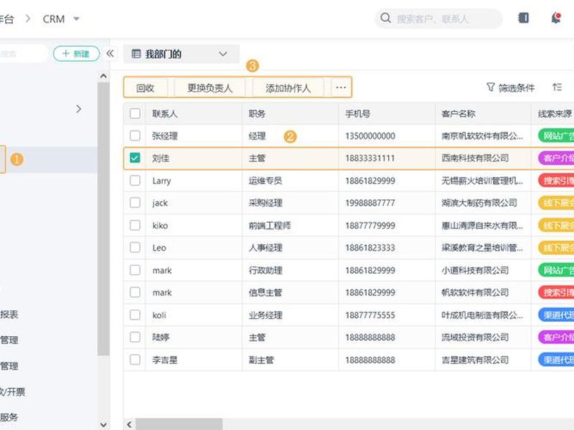Image resolution: width=574 pixels, height=430 pixels.
Task: Check the mark 信息主管 row checkbox
Action: 135,292
